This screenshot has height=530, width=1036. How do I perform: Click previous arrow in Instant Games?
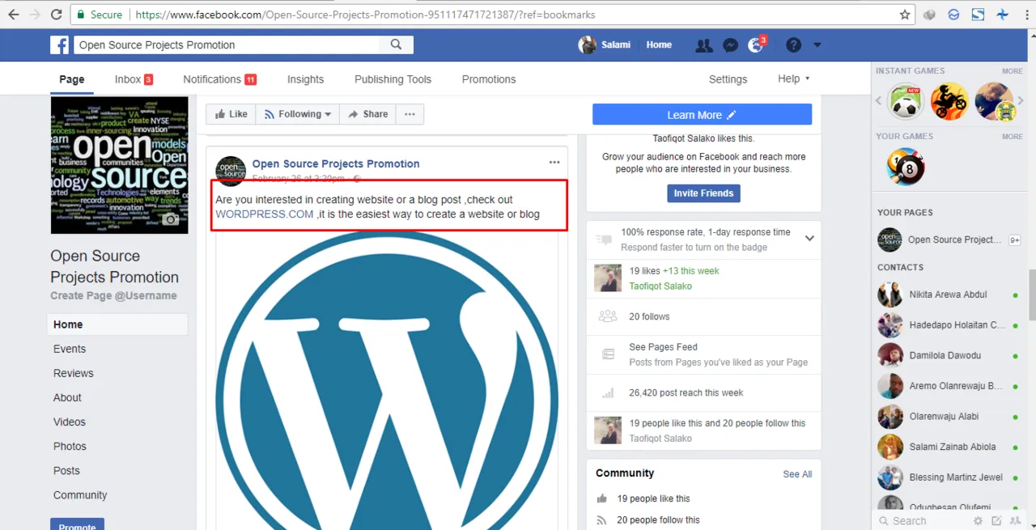[879, 101]
